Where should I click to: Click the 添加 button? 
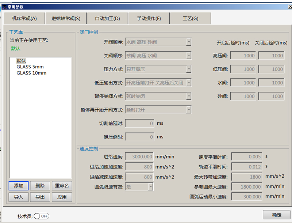click(x=19, y=186)
